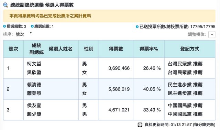Click gender 女 in 吳欣盈's line
Image resolution: width=220 pixels, height=130 pixels.
click(x=85, y=73)
